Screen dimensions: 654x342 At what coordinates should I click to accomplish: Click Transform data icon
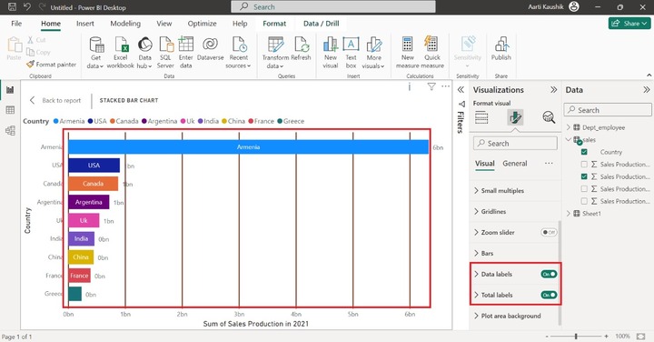(276, 45)
